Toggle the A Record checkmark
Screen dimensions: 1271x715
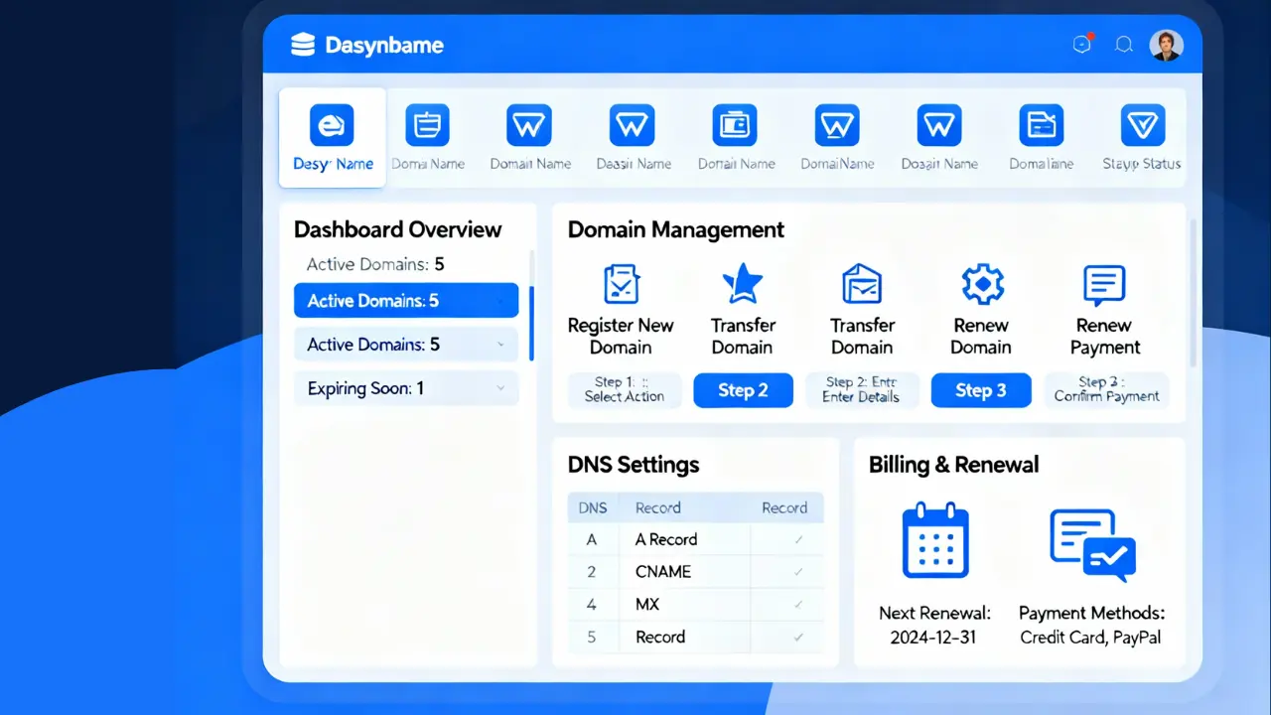(x=798, y=540)
